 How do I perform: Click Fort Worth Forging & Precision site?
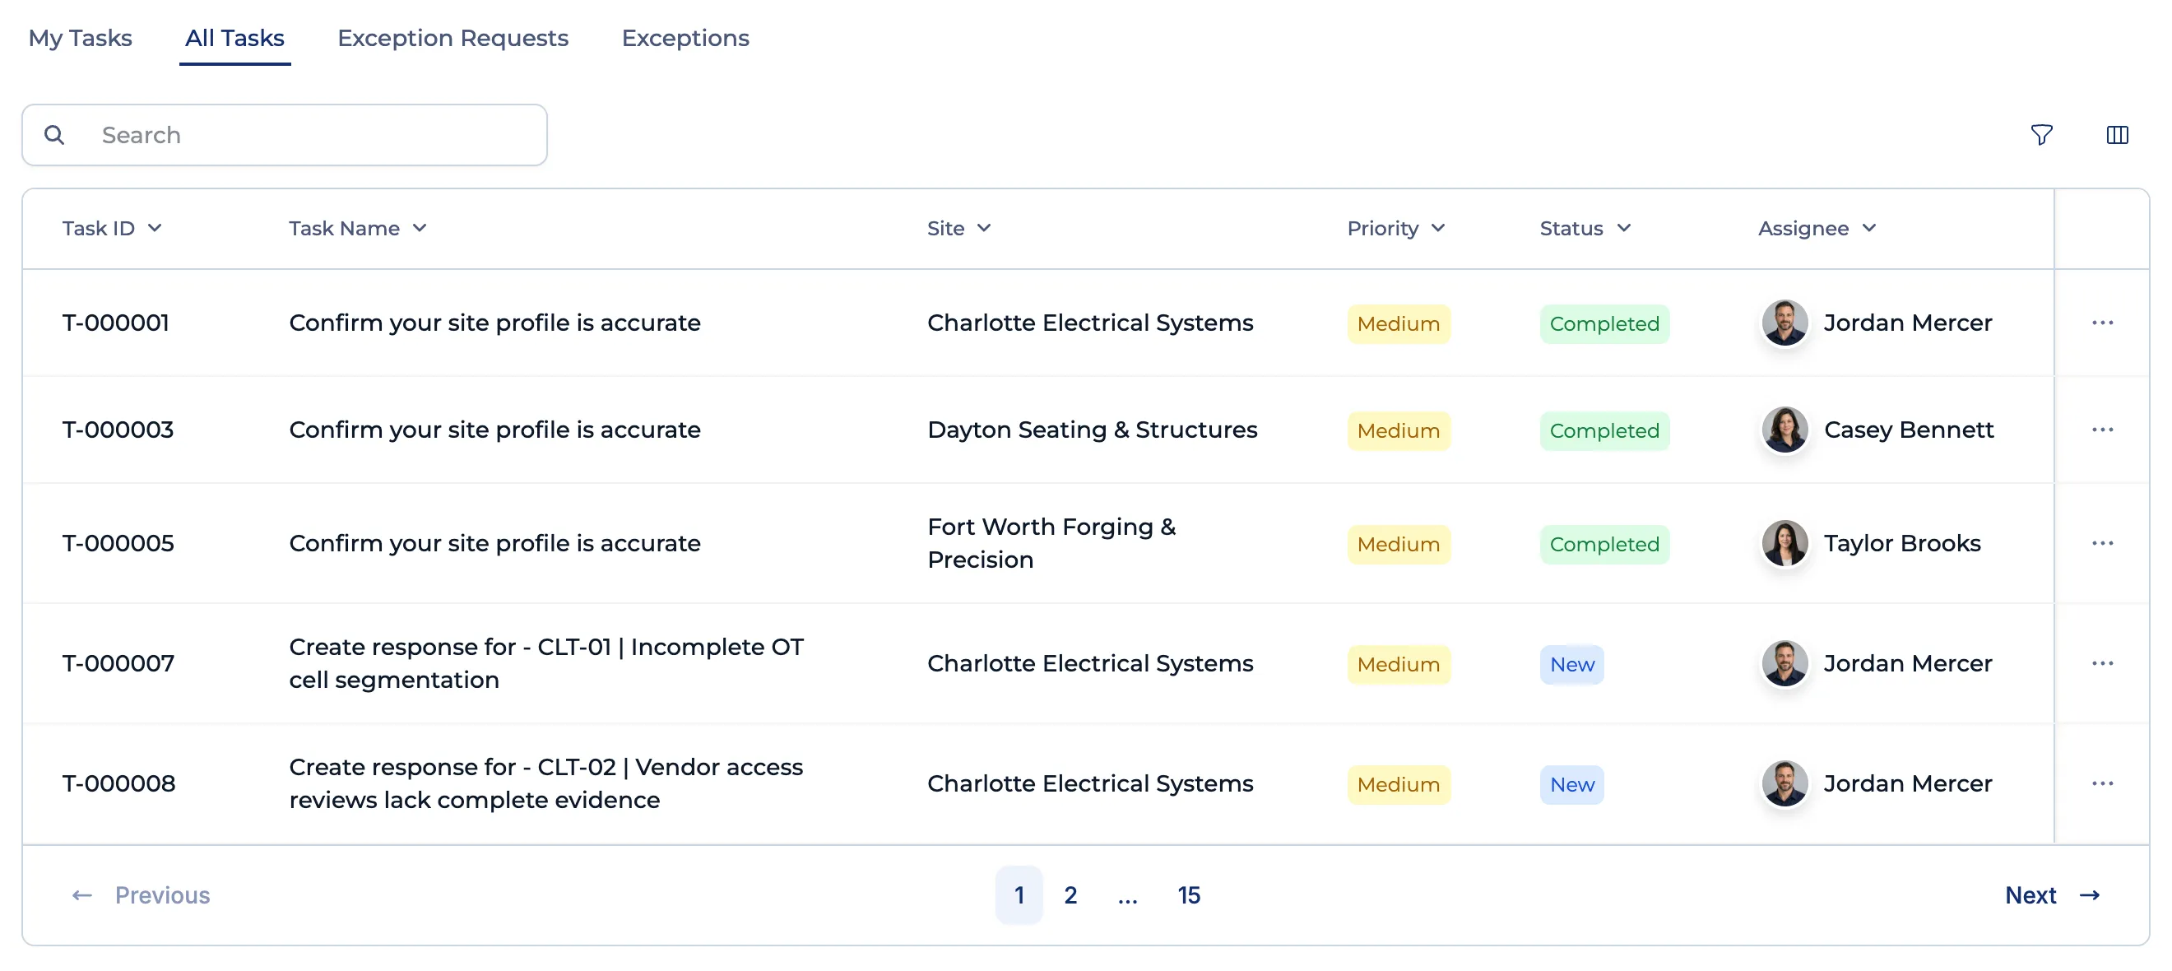tap(1051, 543)
